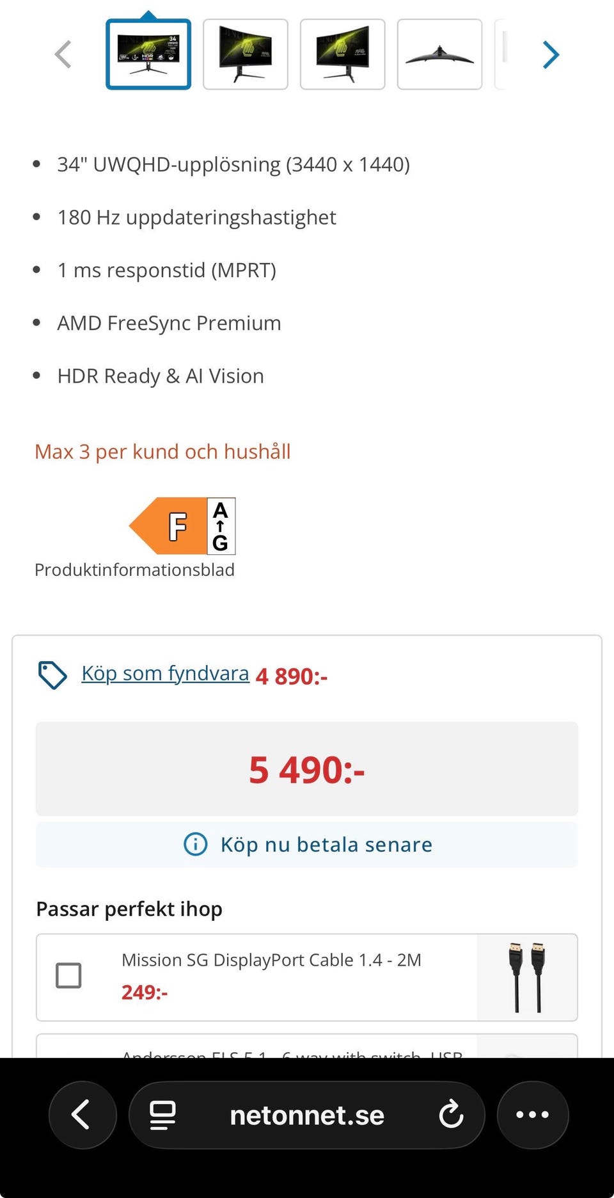Click the 5 490:- price box

307,769
